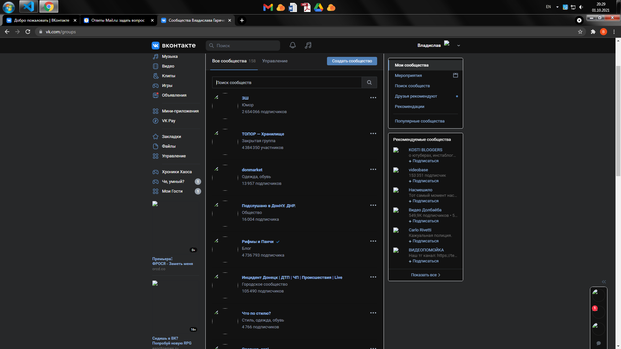
Task: Click the page vertical scrollbar
Action: [618, 121]
